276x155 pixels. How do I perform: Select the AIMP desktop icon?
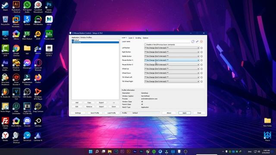(38, 35)
